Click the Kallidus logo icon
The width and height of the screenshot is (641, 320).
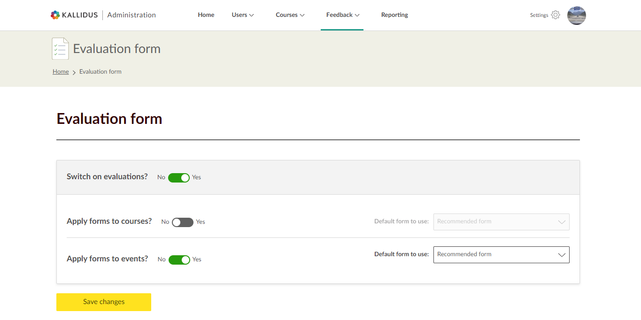point(55,15)
